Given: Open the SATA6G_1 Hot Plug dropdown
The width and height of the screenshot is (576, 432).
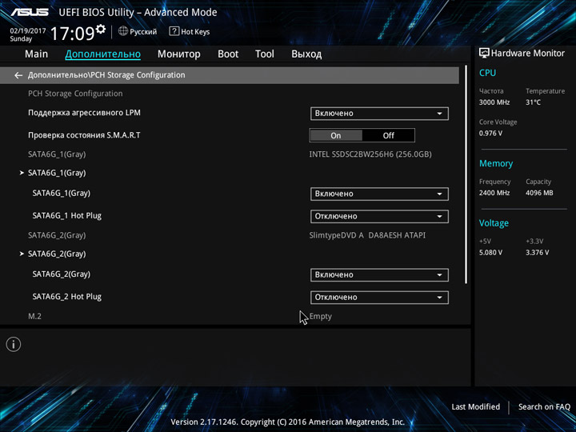Looking at the screenshot, I should (x=379, y=216).
